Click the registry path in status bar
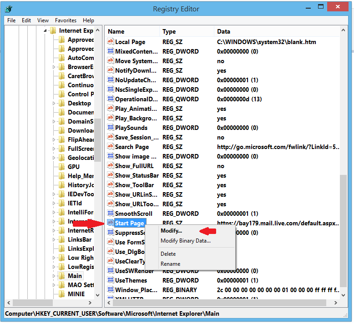354x323 pixels. (x=112, y=313)
